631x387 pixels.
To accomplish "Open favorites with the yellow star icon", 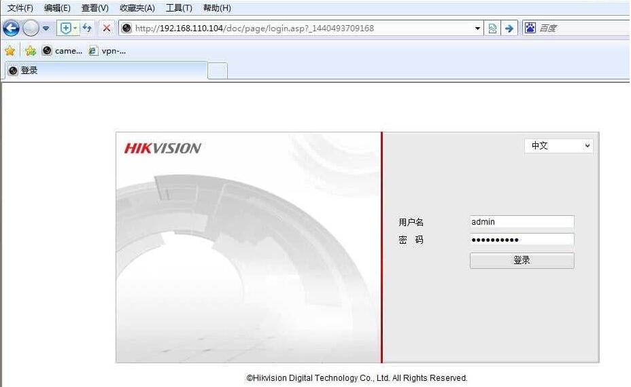I will coord(10,50).
